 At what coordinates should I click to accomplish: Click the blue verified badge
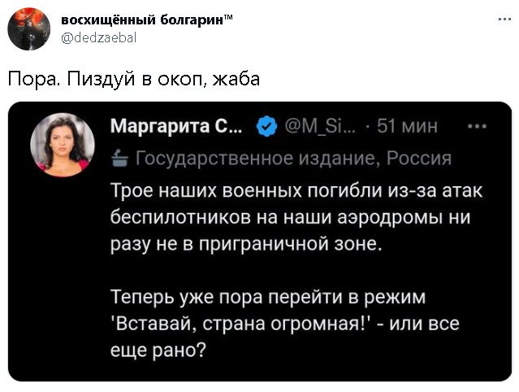coord(265,126)
